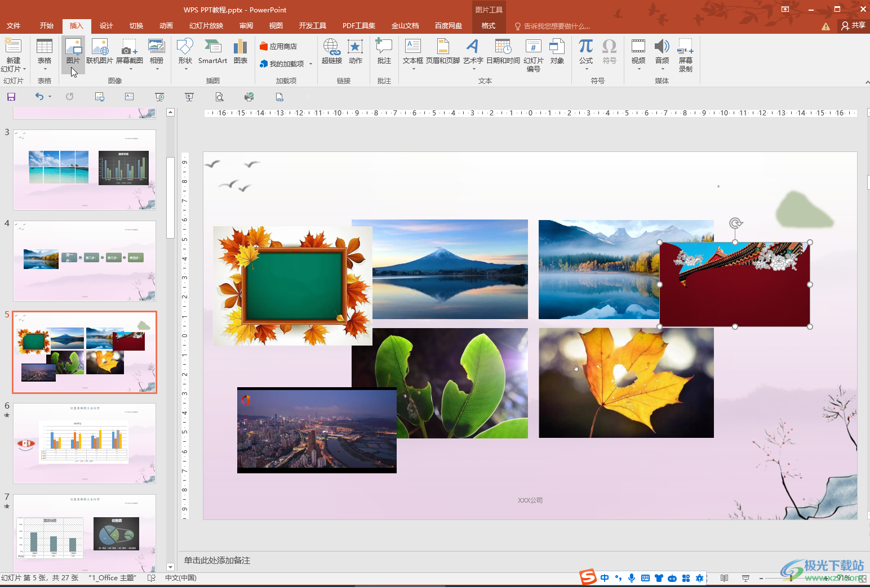Open the 开发工具 Developer tab
Screen dimensions: 870x587
[313, 26]
